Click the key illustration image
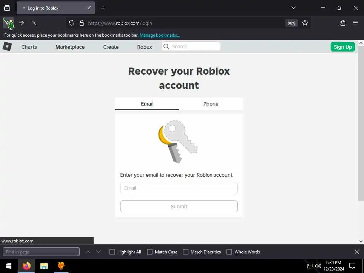The image size is (364, 273). pos(178,141)
